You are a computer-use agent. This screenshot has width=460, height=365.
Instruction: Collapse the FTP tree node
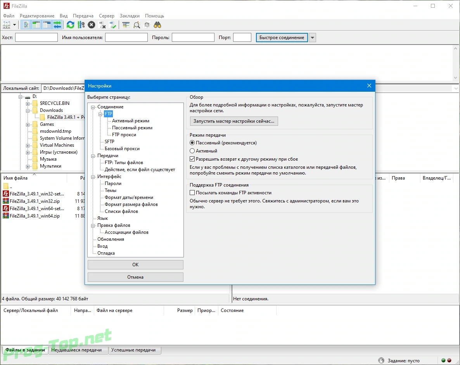(x=100, y=114)
